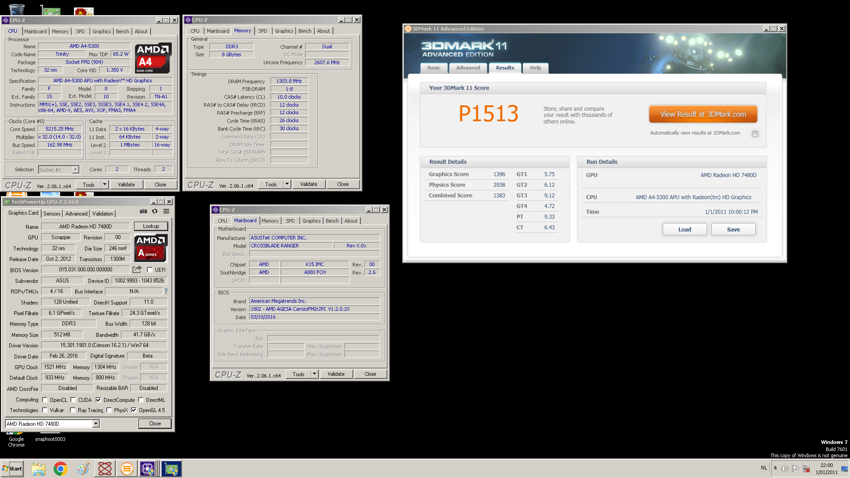The width and height of the screenshot is (850, 478).
Task: Toggle the Vulkan checkbox
Action: click(45, 410)
